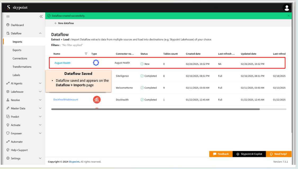Sort by Status column header
The image size is (298, 169).
(144, 54)
